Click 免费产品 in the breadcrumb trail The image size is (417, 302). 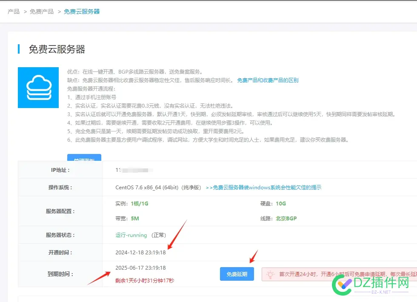point(41,11)
